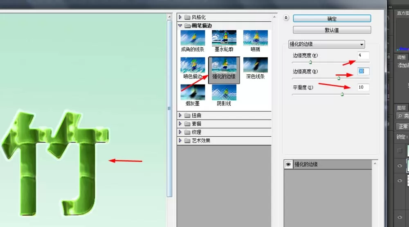Click scroll-up arrow of filter list
Viewport: 409px width, 227px height.
point(274,17)
